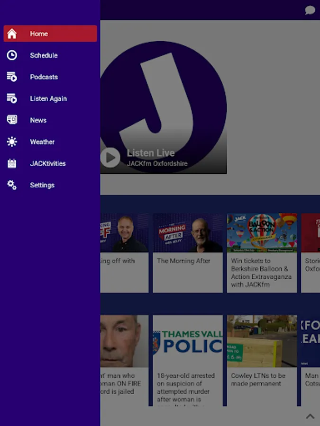Click 'Listen Live' heading text

click(x=151, y=153)
